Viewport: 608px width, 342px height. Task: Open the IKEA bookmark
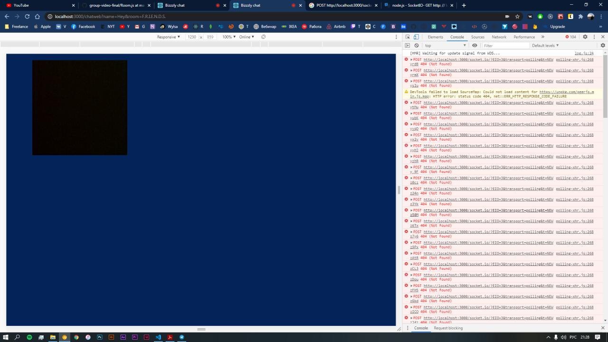point(289,27)
